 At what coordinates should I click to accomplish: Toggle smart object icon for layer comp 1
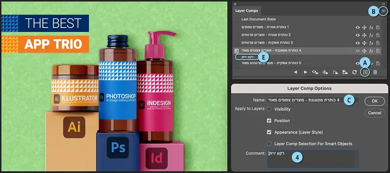coord(378,28)
